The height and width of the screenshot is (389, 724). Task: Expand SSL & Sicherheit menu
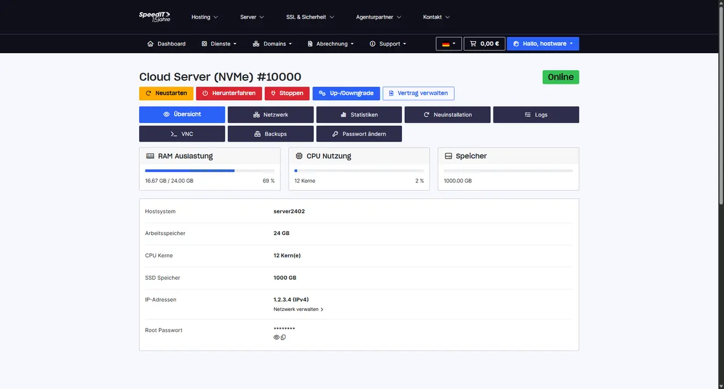[x=310, y=17]
